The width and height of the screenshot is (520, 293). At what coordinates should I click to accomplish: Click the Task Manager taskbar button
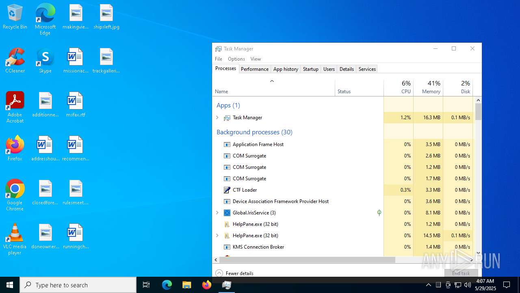(227, 285)
